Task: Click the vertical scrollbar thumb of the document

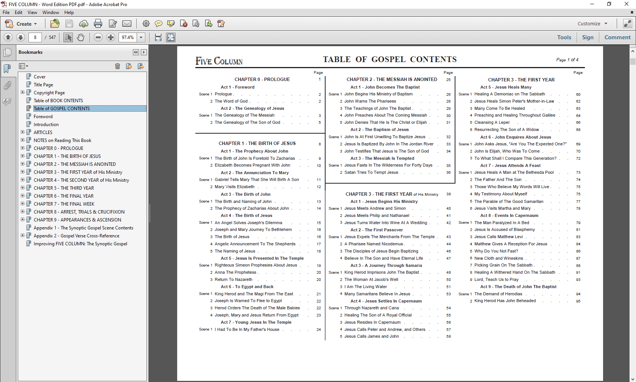Action: 633,62
